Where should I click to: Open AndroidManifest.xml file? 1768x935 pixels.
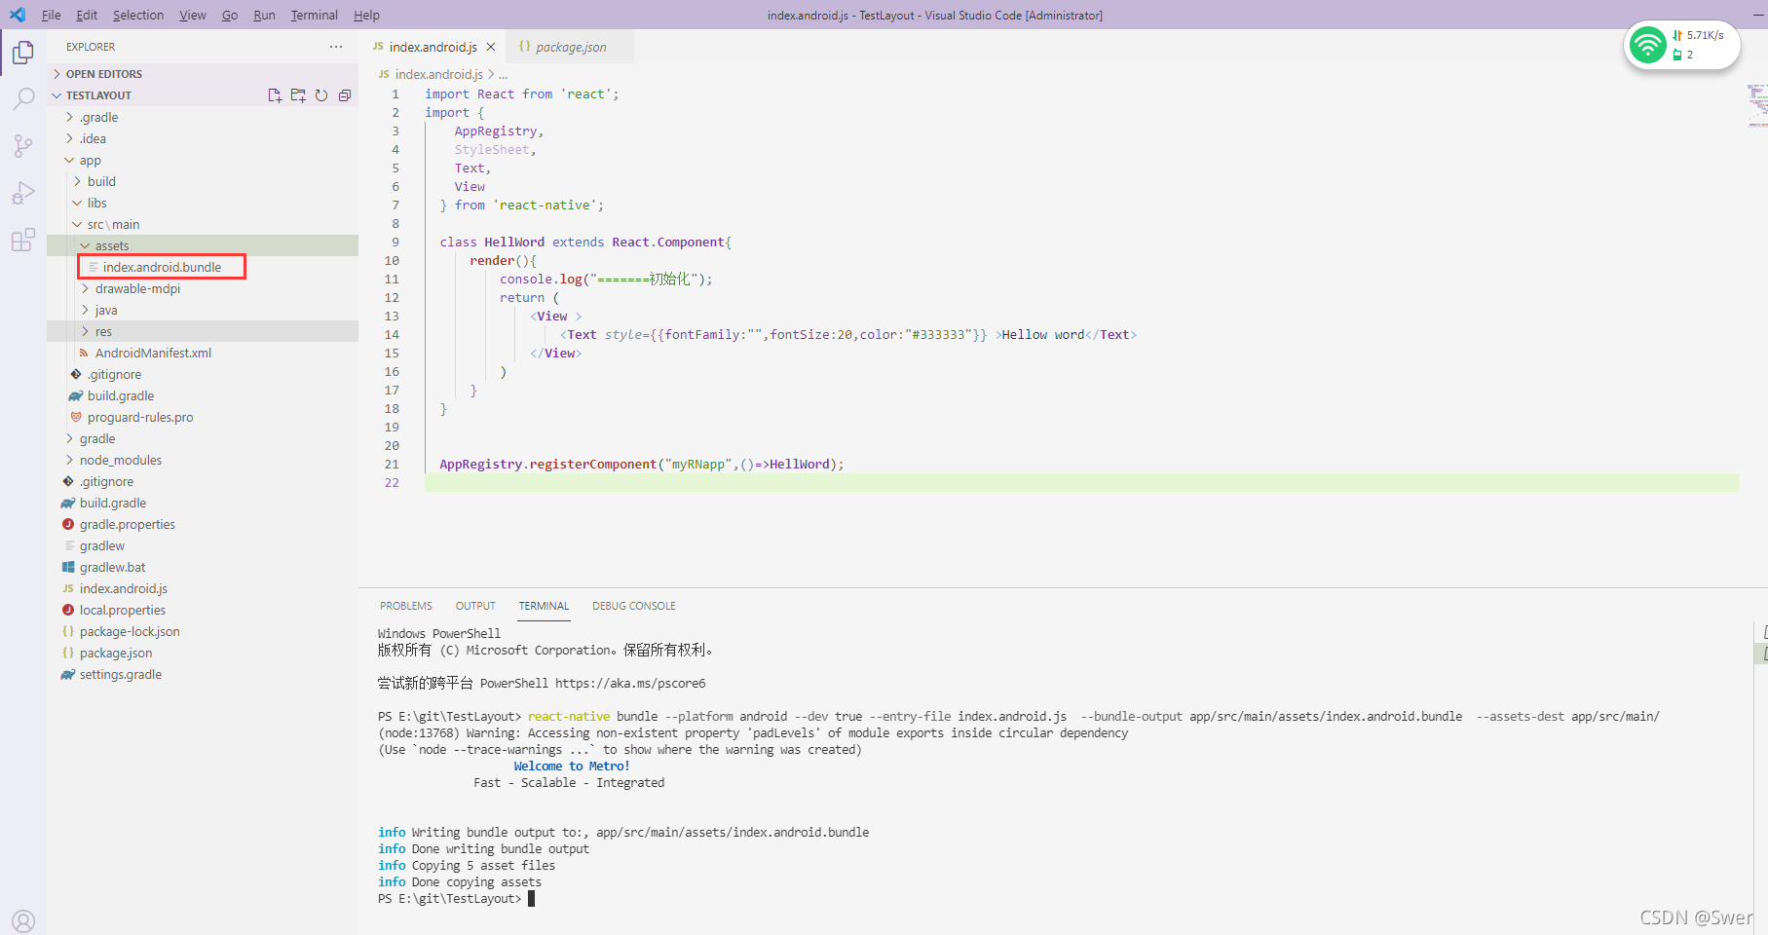203,353
